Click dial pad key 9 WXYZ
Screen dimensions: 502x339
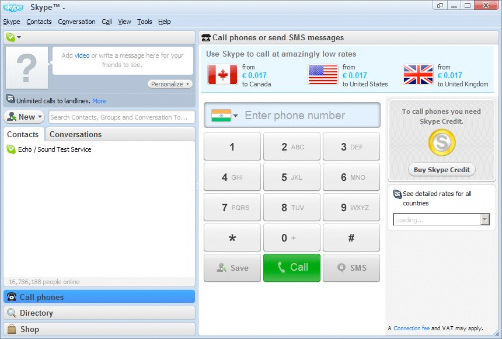(x=351, y=207)
